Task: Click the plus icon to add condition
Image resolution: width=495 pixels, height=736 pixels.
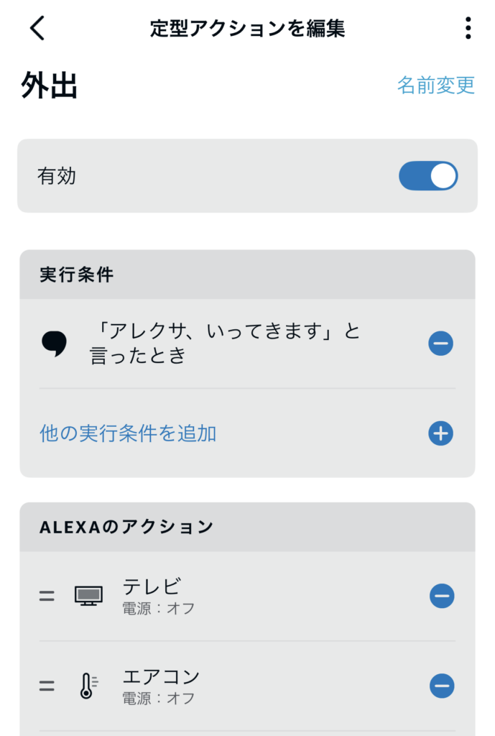Action: [x=440, y=433]
